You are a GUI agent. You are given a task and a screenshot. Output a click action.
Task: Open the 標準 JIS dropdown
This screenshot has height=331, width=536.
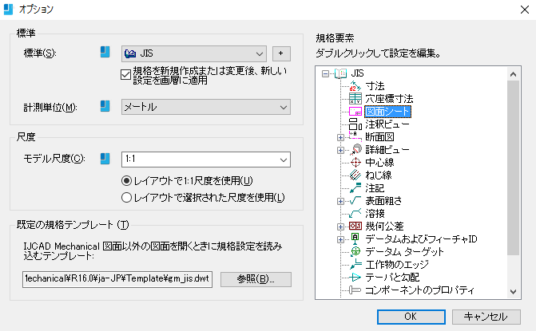(194, 53)
